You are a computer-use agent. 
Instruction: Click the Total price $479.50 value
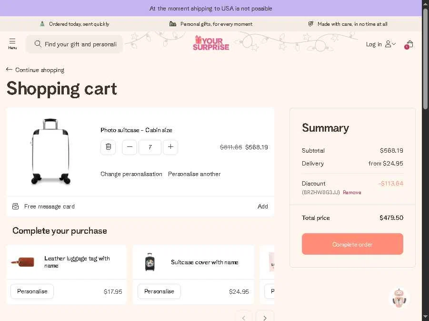391,218
